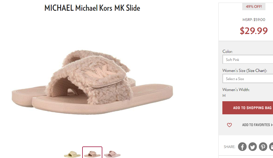Click the Add to Favorites text link
The image size is (273, 158).
point(256,125)
